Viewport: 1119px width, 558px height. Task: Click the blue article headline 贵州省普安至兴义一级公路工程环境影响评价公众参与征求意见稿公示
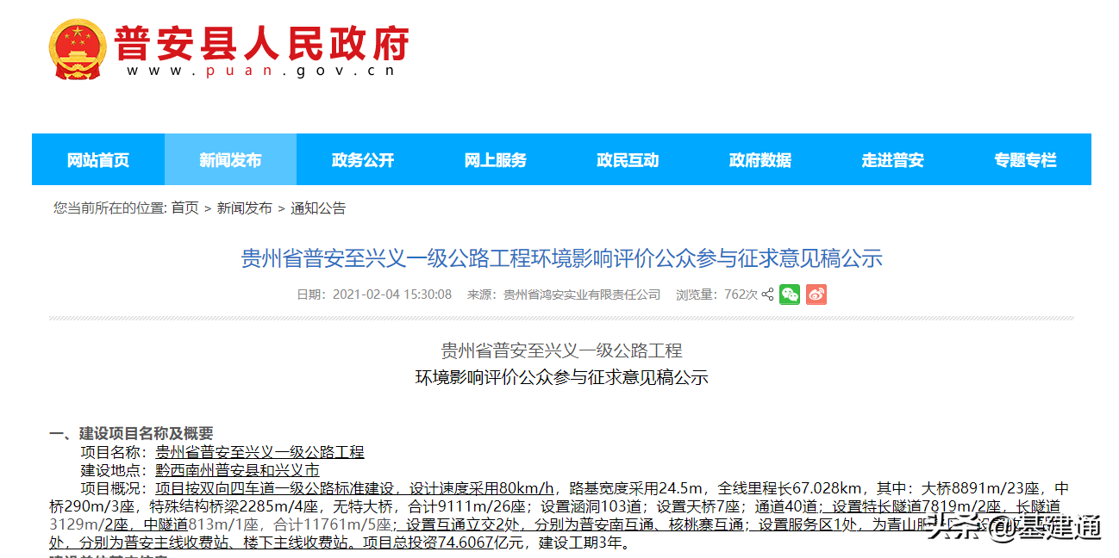(561, 257)
